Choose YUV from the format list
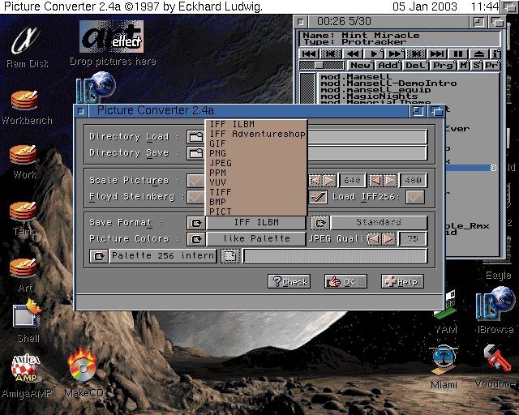519x415 pixels. tap(256, 182)
